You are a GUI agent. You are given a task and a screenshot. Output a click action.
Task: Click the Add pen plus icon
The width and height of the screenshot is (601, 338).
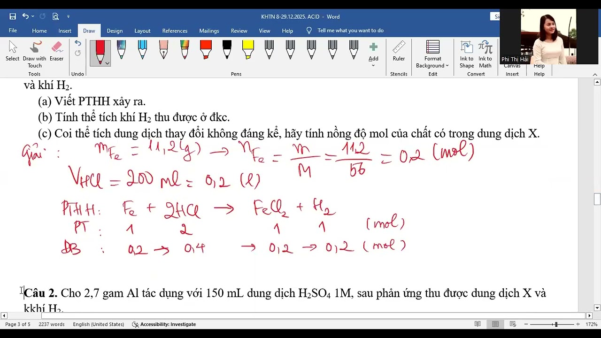click(x=373, y=47)
